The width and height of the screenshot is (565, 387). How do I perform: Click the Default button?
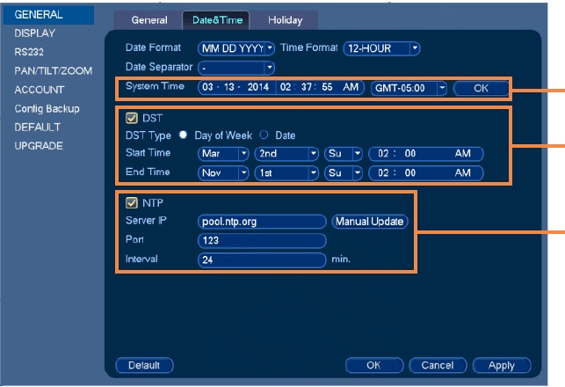click(144, 364)
